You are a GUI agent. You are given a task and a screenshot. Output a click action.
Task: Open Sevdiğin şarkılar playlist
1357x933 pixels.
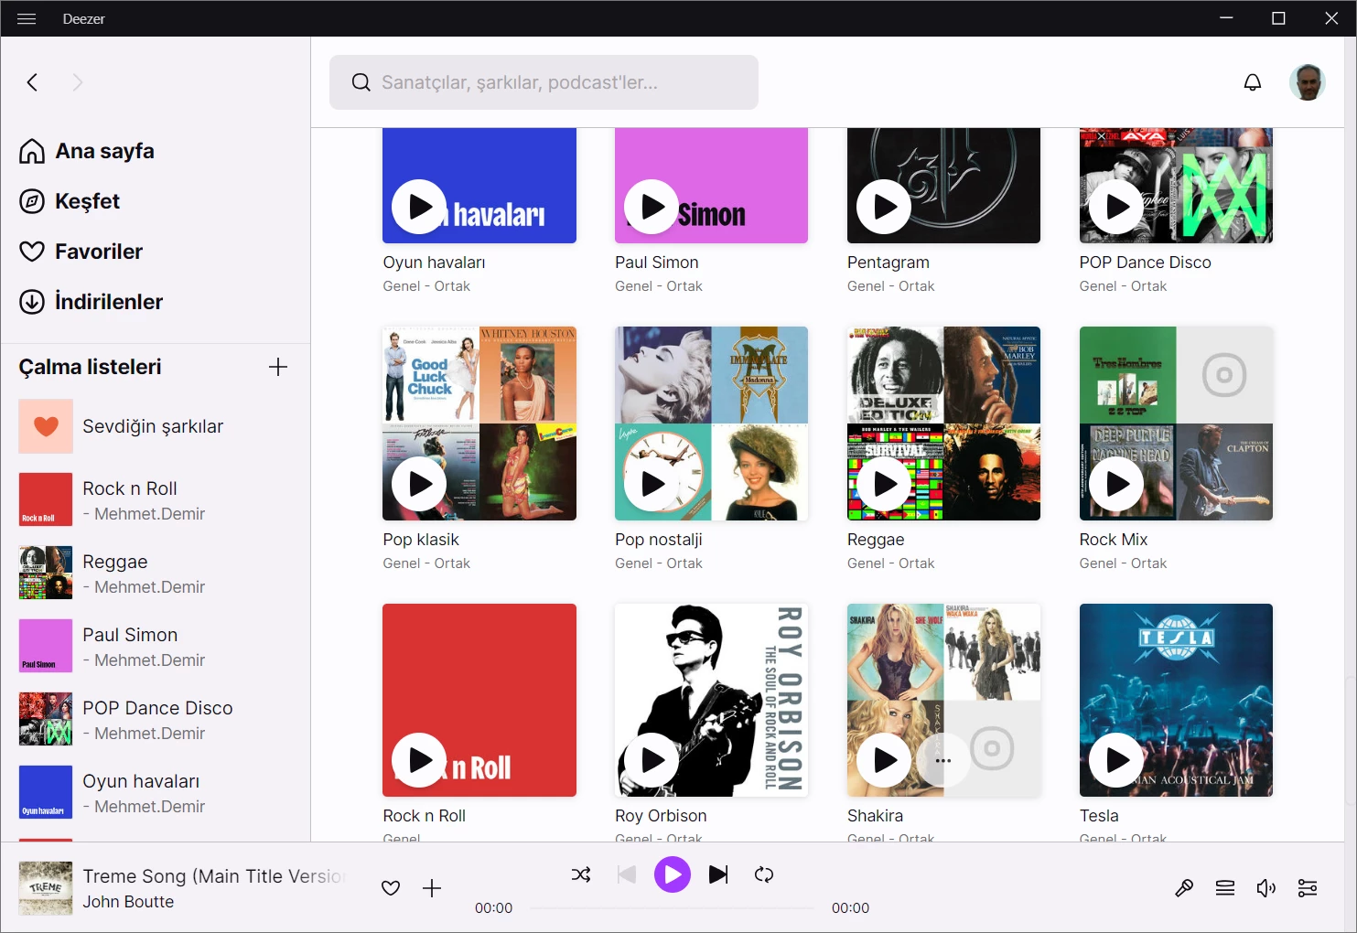pyautogui.click(x=156, y=426)
